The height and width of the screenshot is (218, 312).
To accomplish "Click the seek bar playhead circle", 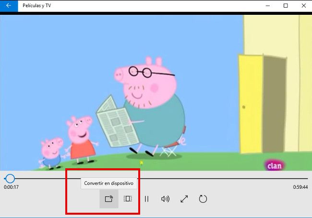I will (x=10, y=179).
